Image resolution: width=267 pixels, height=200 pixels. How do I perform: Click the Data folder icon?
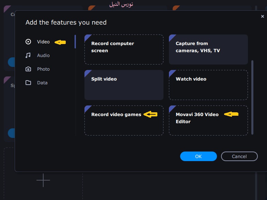[x=28, y=83]
